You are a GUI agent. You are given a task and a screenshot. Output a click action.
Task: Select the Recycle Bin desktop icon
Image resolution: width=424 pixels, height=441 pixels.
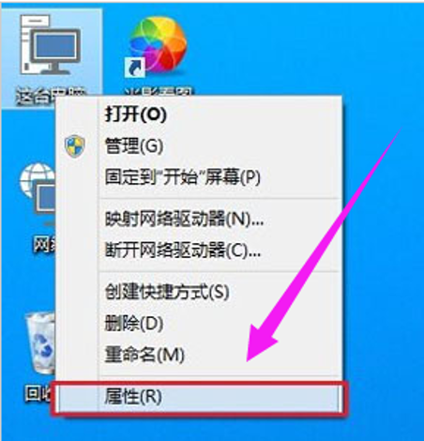tap(40, 342)
